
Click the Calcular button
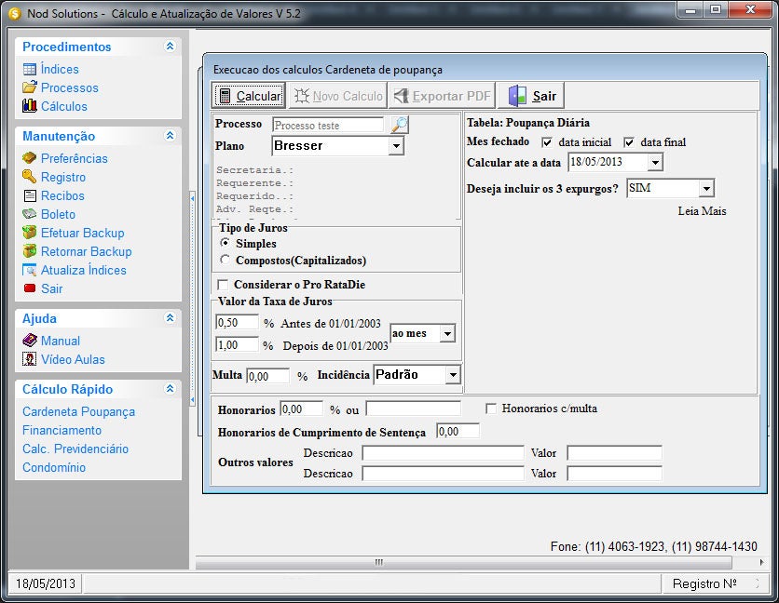tap(249, 95)
